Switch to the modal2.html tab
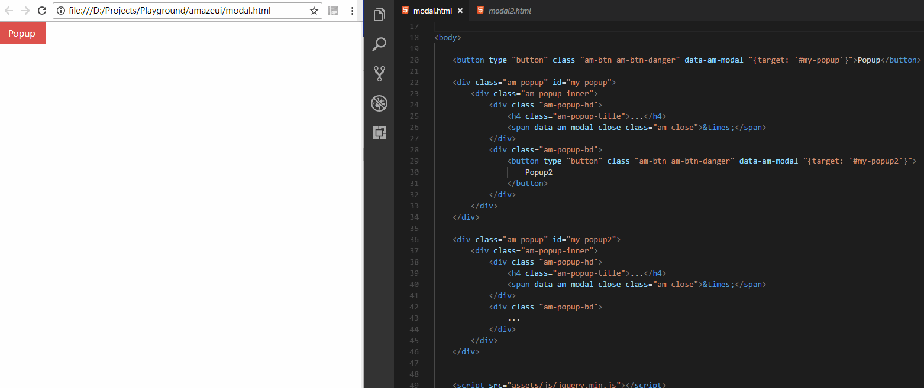 click(509, 10)
